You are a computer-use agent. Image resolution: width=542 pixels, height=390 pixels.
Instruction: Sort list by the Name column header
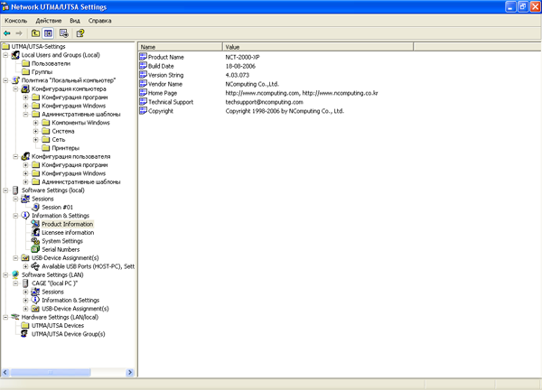[180, 47]
